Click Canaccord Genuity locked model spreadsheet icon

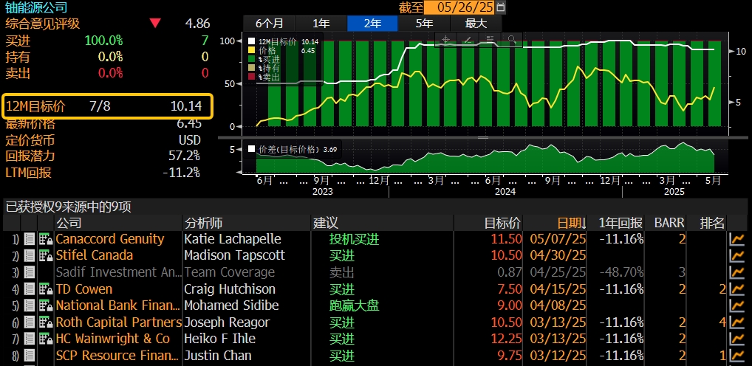(46, 239)
